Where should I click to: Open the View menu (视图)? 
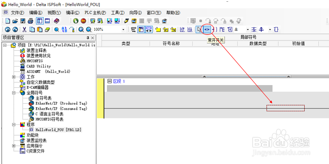54,13
